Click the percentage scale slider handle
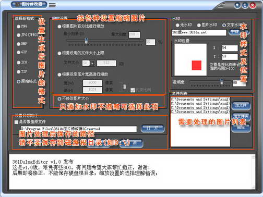 point(86,41)
